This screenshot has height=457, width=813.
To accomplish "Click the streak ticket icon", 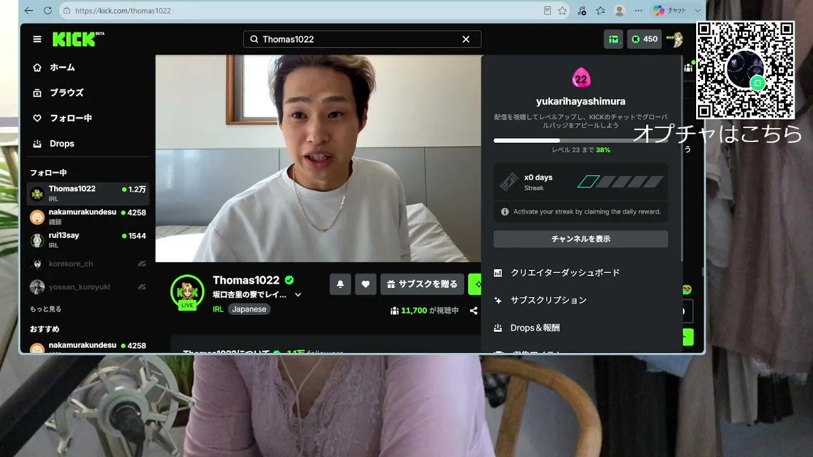I will (509, 182).
